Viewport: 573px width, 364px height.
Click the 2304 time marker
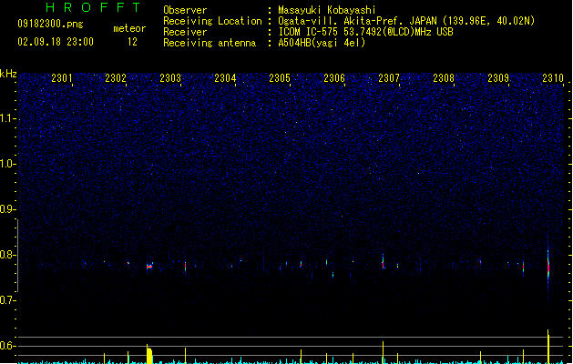click(225, 77)
